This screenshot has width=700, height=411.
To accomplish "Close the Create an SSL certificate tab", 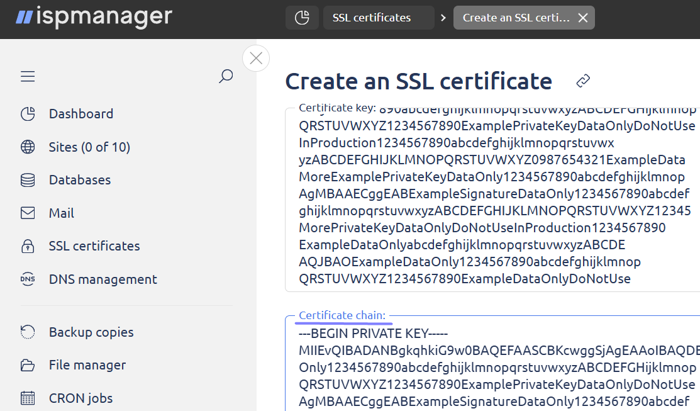I will [583, 18].
